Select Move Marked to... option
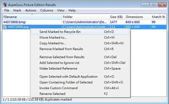The image size is (169, 104). pyautogui.click(x=80, y=37)
